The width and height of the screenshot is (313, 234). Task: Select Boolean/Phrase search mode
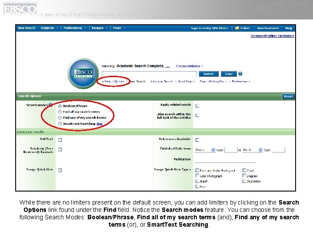pyautogui.click(x=60, y=106)
